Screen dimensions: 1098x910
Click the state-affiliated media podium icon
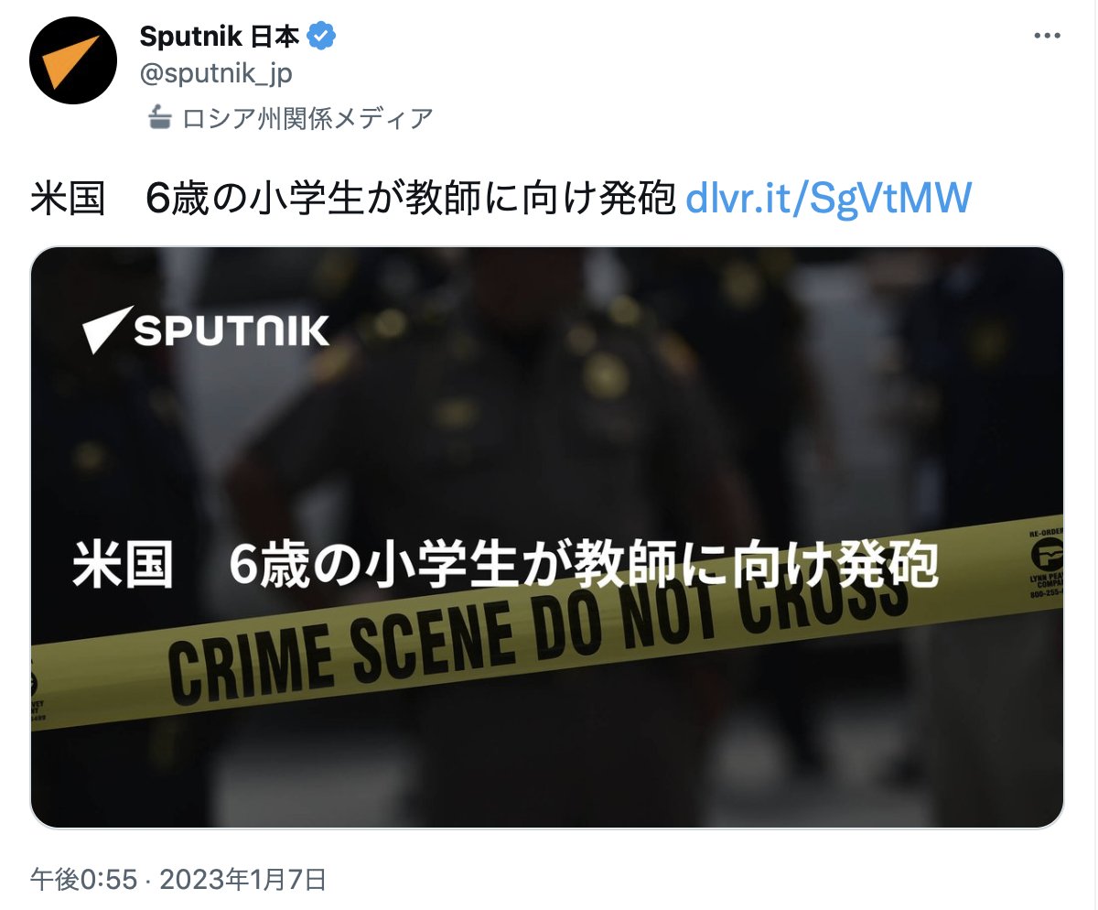pos(160,117)
